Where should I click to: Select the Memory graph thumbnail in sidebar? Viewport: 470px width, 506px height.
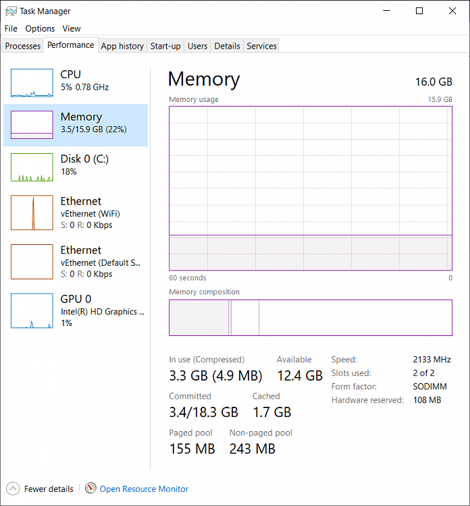(x=32, y=125)
